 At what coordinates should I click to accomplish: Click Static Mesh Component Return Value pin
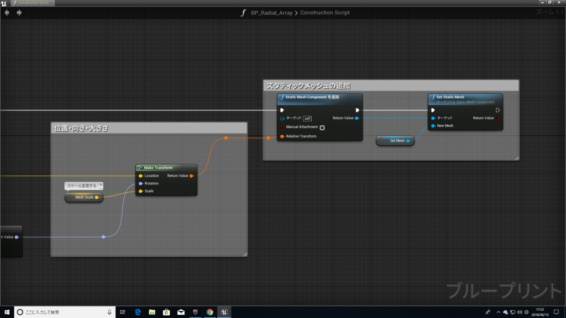[x=357, y=118]
